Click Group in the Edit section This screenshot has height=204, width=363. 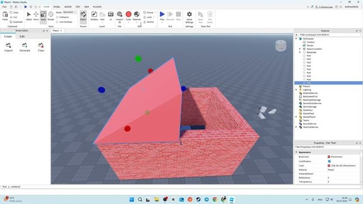148,12
